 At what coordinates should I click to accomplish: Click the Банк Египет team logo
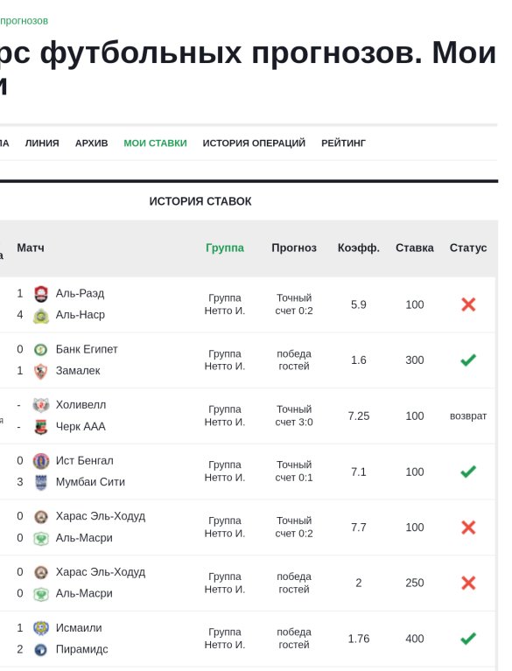coord(40,350)
